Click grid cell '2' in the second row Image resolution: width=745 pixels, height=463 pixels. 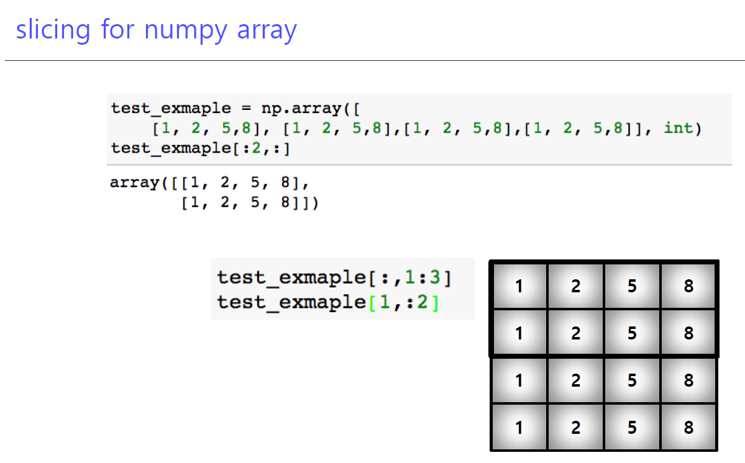point(576,333)
